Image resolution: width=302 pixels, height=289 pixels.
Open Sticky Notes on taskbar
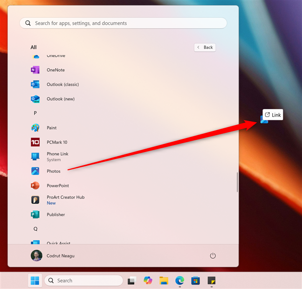point(212,281)
